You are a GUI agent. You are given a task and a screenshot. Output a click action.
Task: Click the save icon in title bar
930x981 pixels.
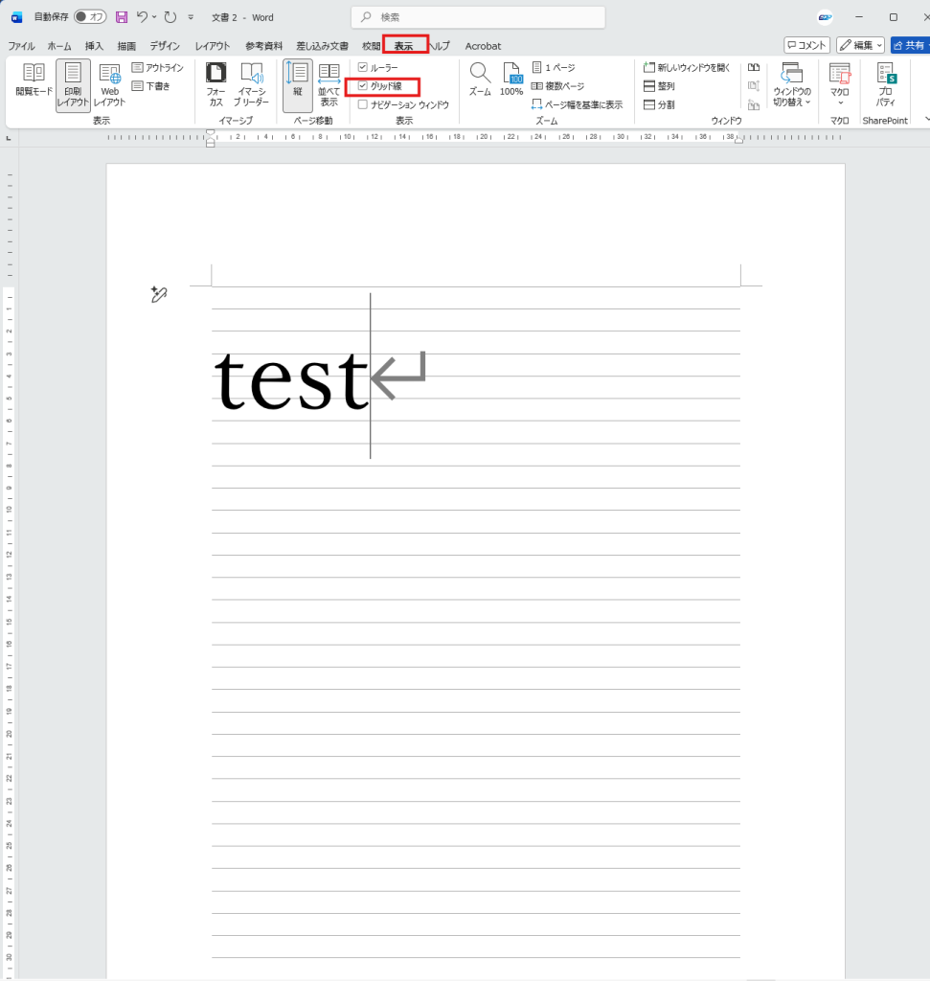(122, 17)
